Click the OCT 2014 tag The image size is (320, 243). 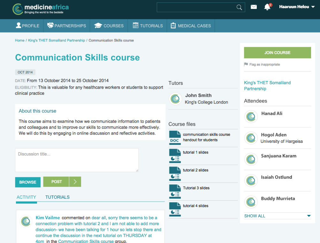(25, 72)
